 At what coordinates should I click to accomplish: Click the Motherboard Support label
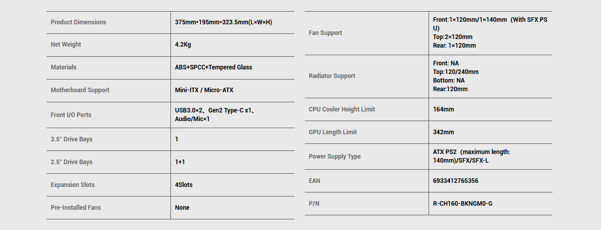click(x=80, y=90)
